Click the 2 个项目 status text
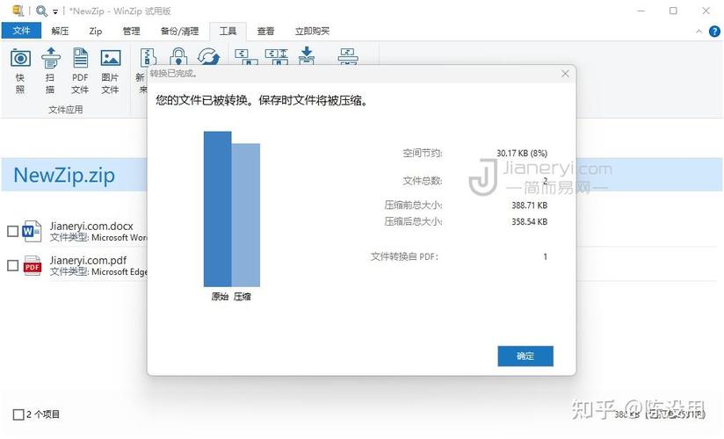This screenshot has height=439, width=724. (x=43, y=414)
